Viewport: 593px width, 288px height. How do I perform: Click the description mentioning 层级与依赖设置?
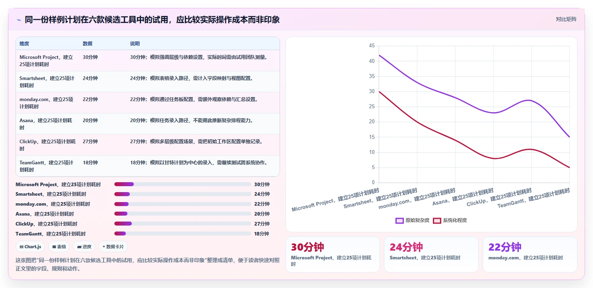[x=199, y=57]
